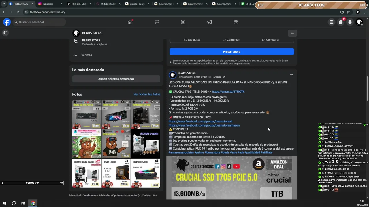Open the Opciones de anuncios footer link
Image resolution: width=369 pixels, height=207 pixels.
[126, 195]
